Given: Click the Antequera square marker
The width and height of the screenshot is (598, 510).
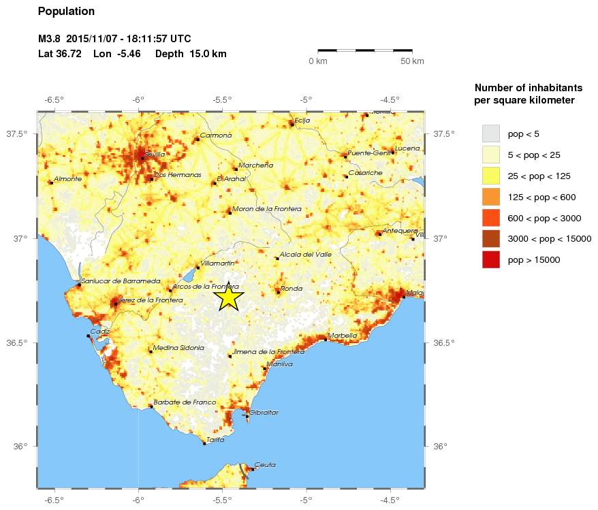Looking at the screenshot, I should [380, 234].
